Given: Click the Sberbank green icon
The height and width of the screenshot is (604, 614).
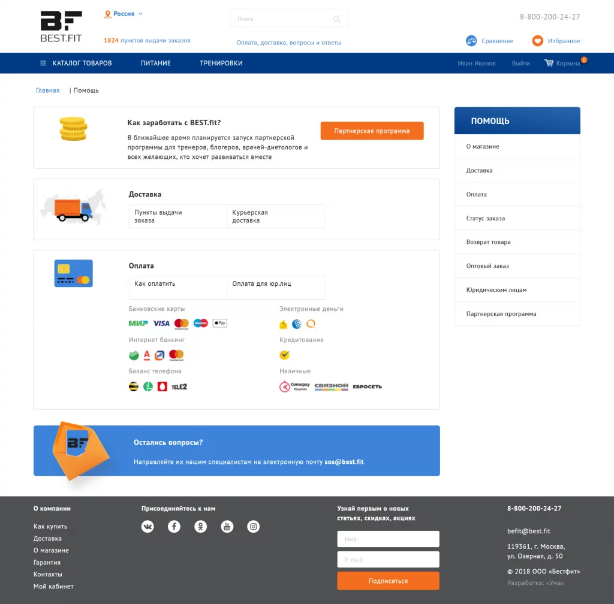Looking at the screenshot, I should click(134, 355).
